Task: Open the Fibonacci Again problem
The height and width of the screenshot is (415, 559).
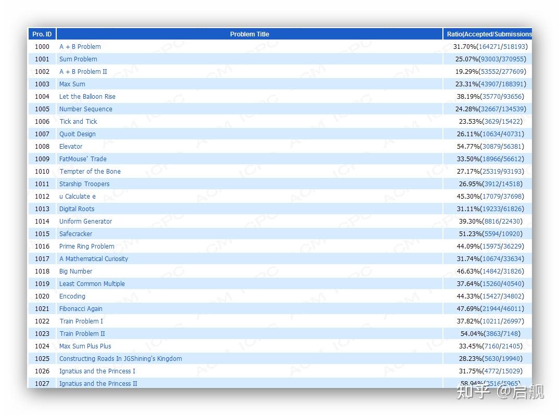Action: point(81,308)
